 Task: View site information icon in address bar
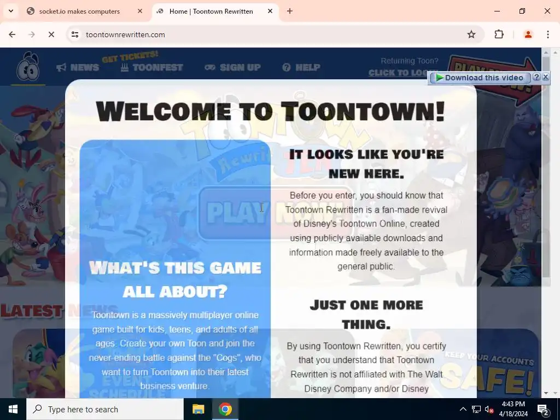pyautogui.click(x=74, y=34)
